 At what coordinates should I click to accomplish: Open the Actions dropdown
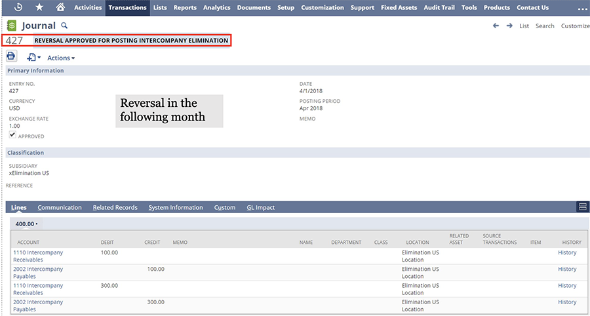61,58
